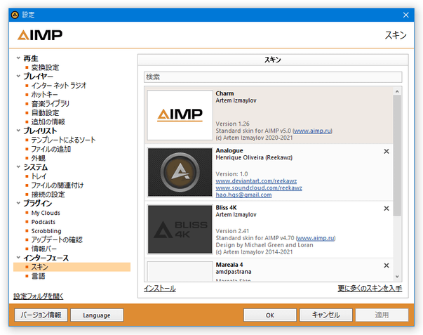Select the Analogue skin thumbnail

tap(180, 172)
